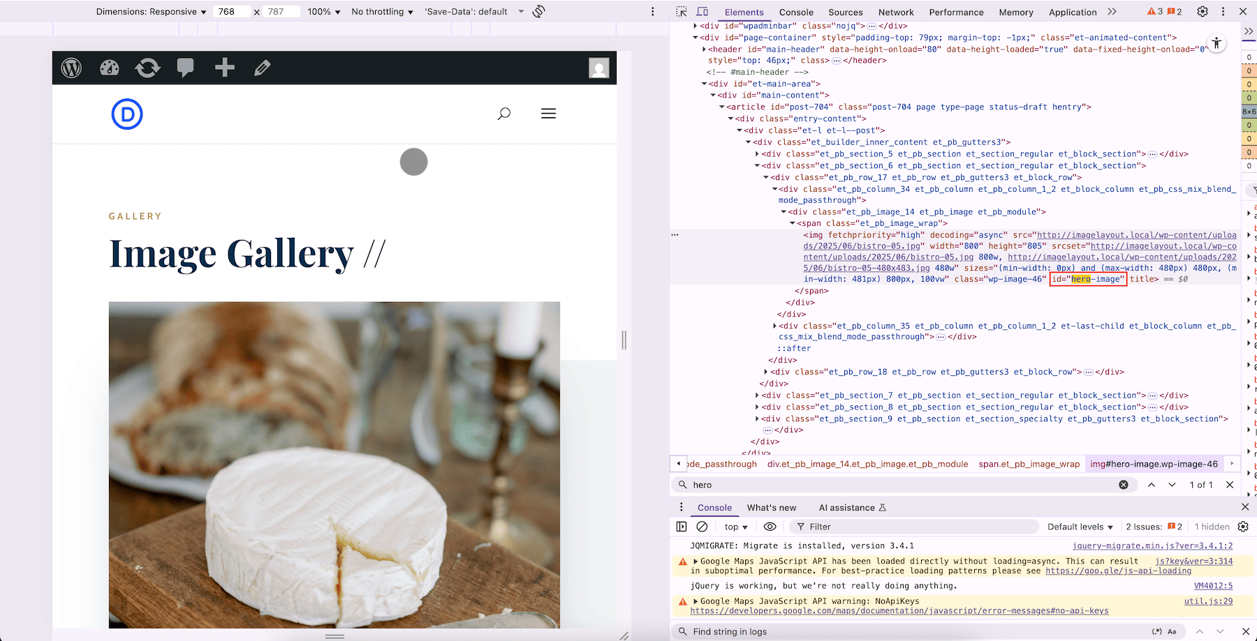Open the top frame context dropdown

pos(734,527)
